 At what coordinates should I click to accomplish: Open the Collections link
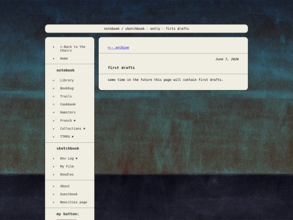pyautogui.click(x=71, y=129)
